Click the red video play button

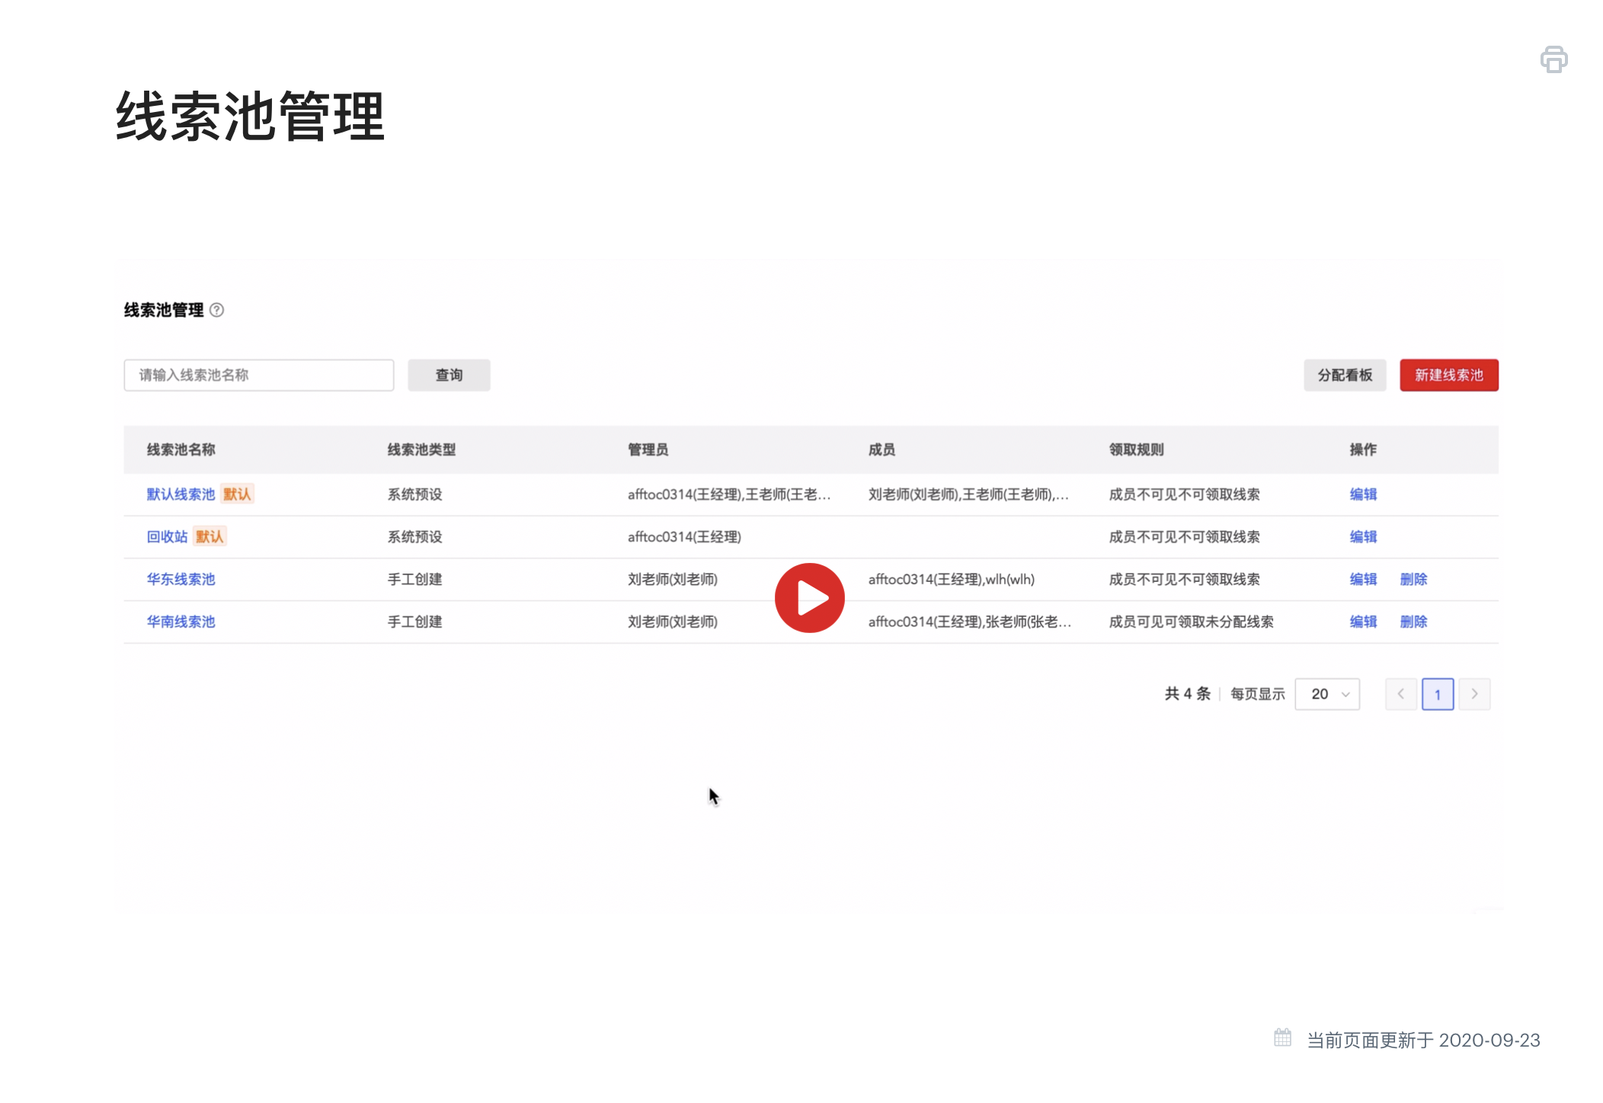[809, 598]
